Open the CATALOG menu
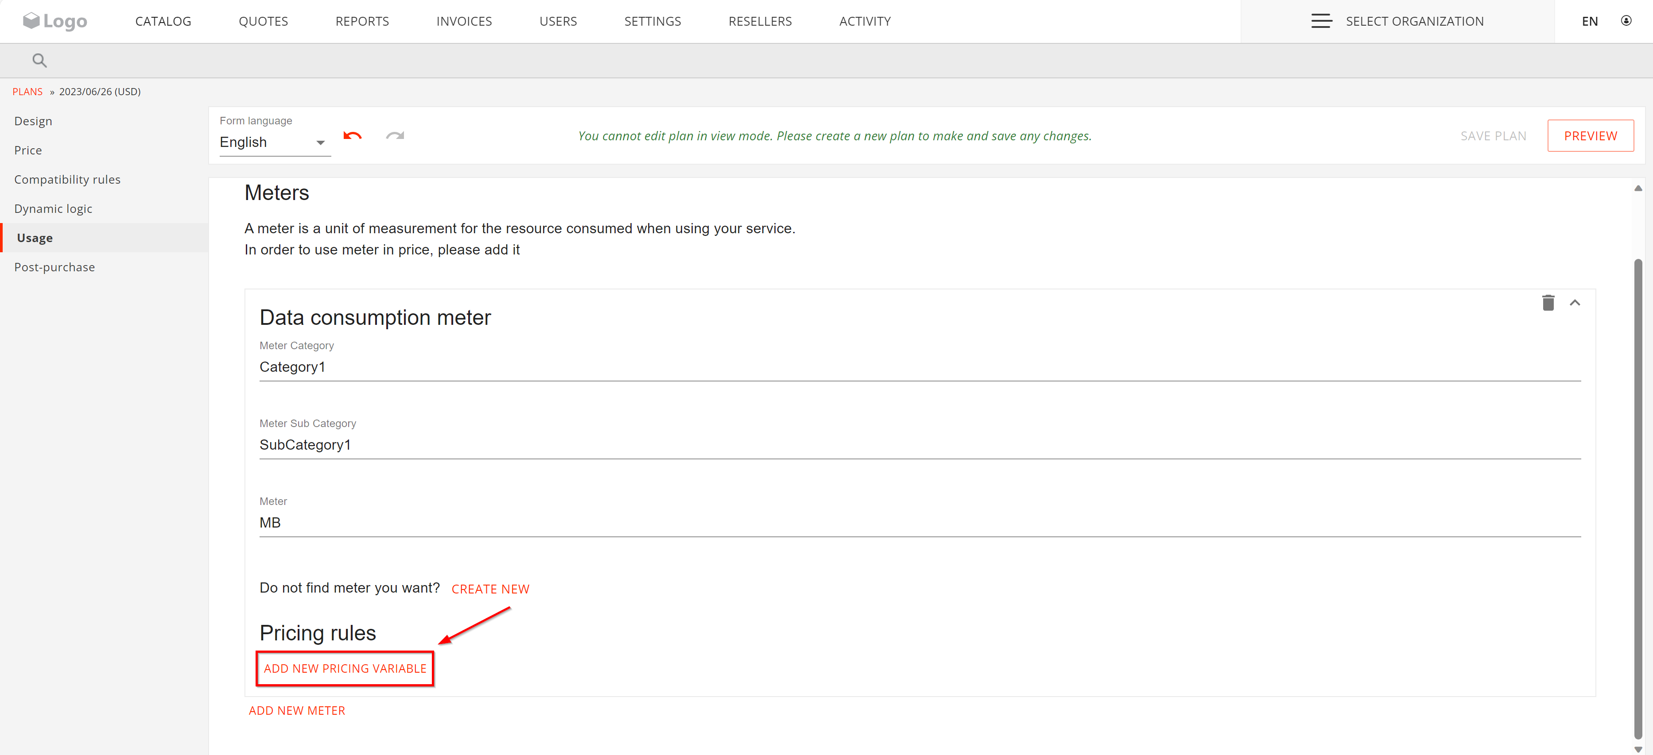Viewport: 1653px width, 755px height. (x=163, y=21)
